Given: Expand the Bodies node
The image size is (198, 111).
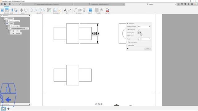Looking at the screenshot, I should coord(8,31).
